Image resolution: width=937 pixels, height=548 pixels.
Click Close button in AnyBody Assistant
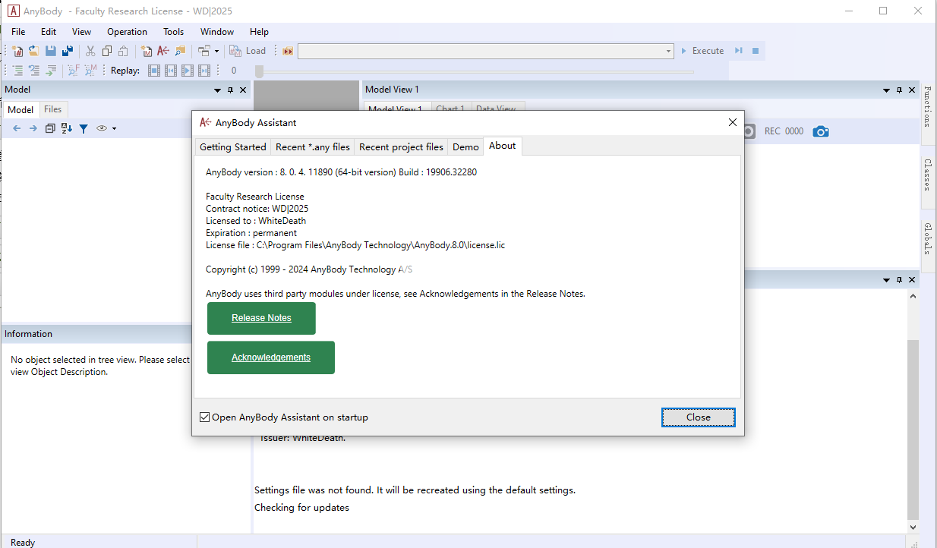[699, 417]
